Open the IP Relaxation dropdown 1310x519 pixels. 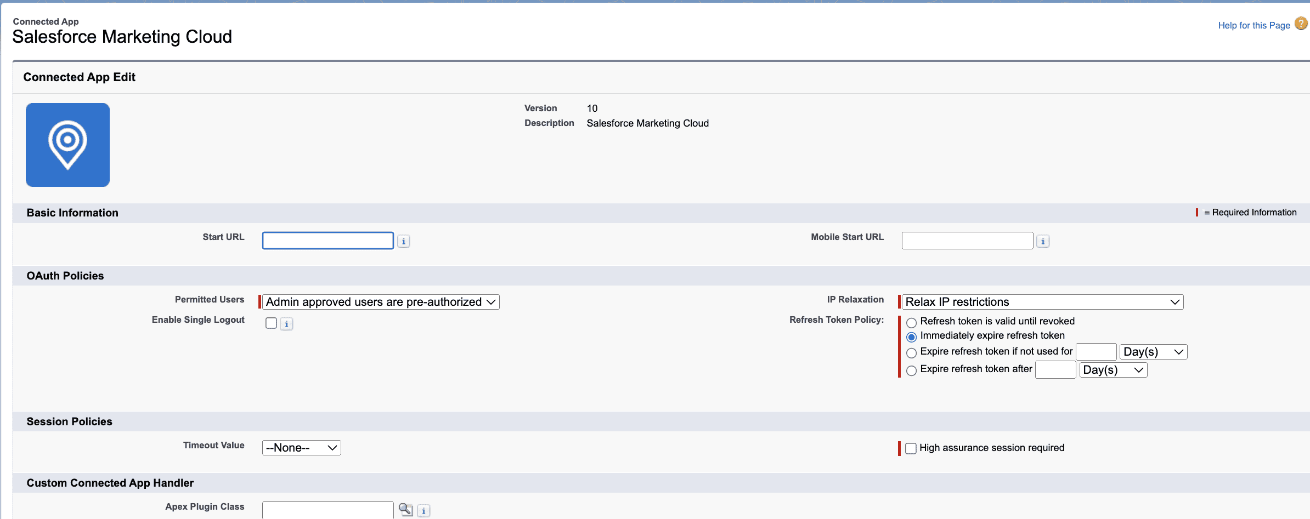(1042, 302)
